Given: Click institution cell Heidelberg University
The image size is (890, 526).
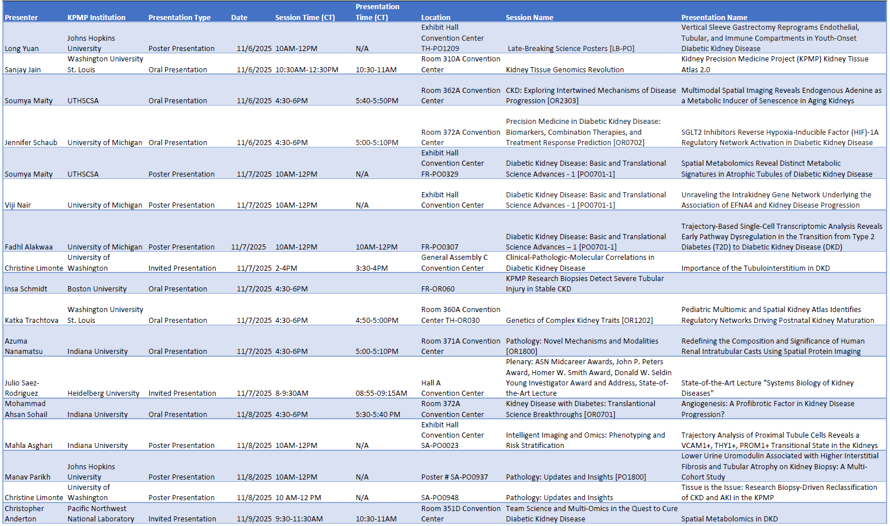Looking at the screenshot, I should point(103,393).
